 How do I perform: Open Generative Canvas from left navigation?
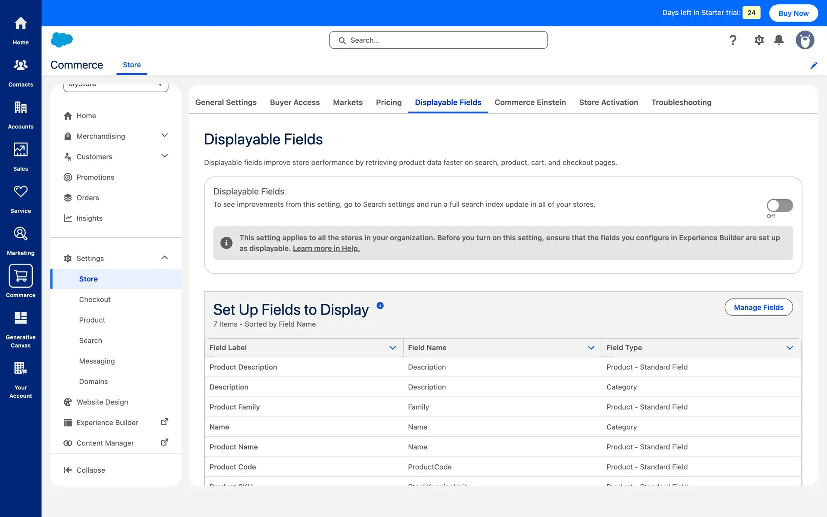pyautogui.click(x=21, y=329)
